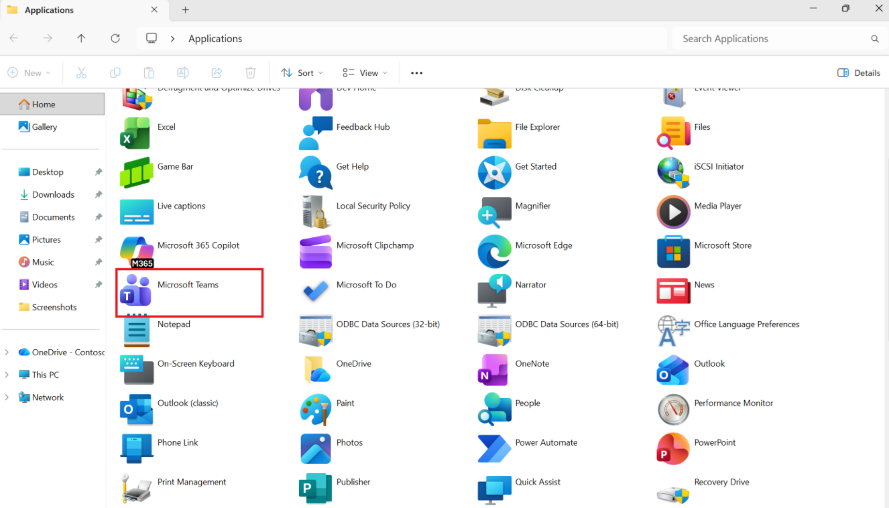The image size is (889, 508).
Task: Expand the This PC tree node
Action: point(7,375)
